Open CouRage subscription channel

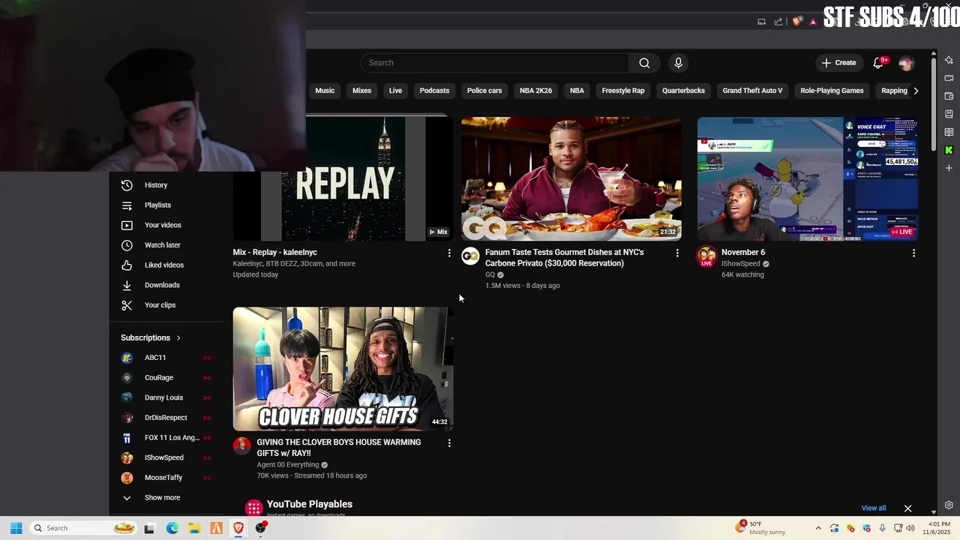click(x=166, y=378)
